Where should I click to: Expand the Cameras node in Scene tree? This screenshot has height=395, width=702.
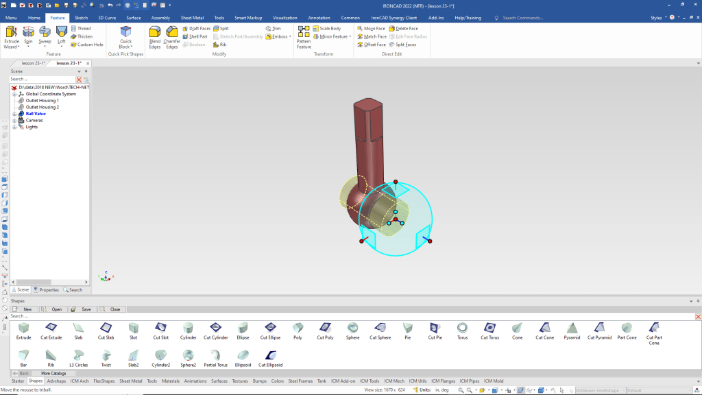point(14,120)
